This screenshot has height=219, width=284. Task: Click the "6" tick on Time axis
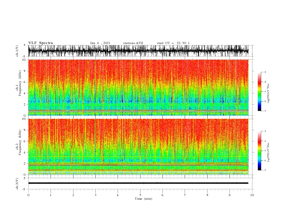(x=162, y=195)
